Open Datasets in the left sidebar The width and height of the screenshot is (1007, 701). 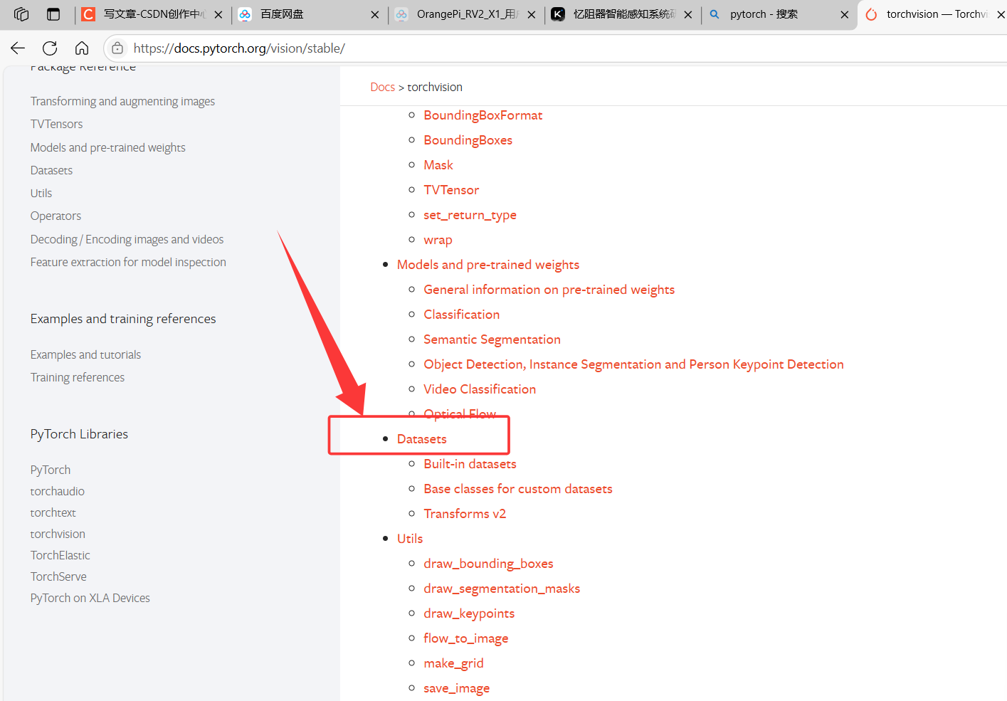click(51, 170)
